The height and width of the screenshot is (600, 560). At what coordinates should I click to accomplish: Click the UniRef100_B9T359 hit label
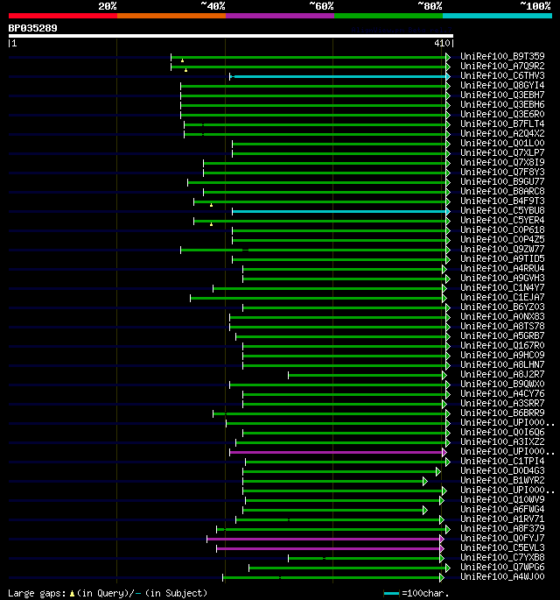(x=502, y=56)
